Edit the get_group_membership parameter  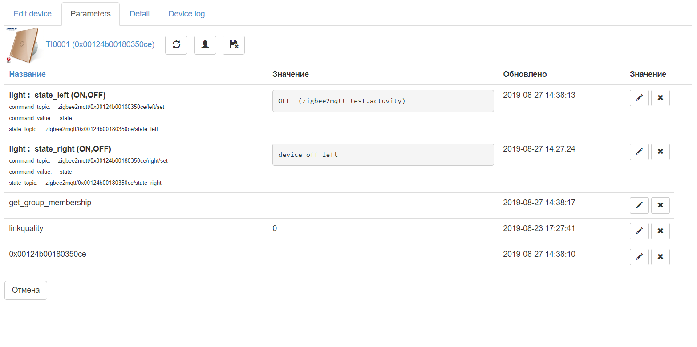tap(639, 205)
